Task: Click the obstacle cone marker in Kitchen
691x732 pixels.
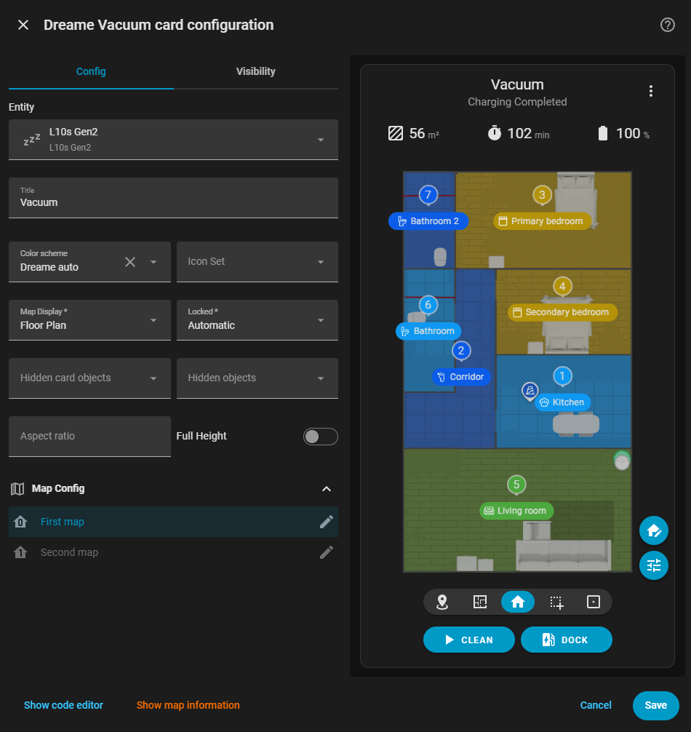Action: click(x=530, y=391)
